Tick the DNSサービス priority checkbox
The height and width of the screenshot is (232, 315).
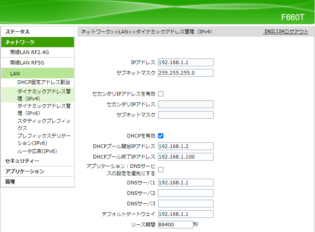(x=161, y=169)
